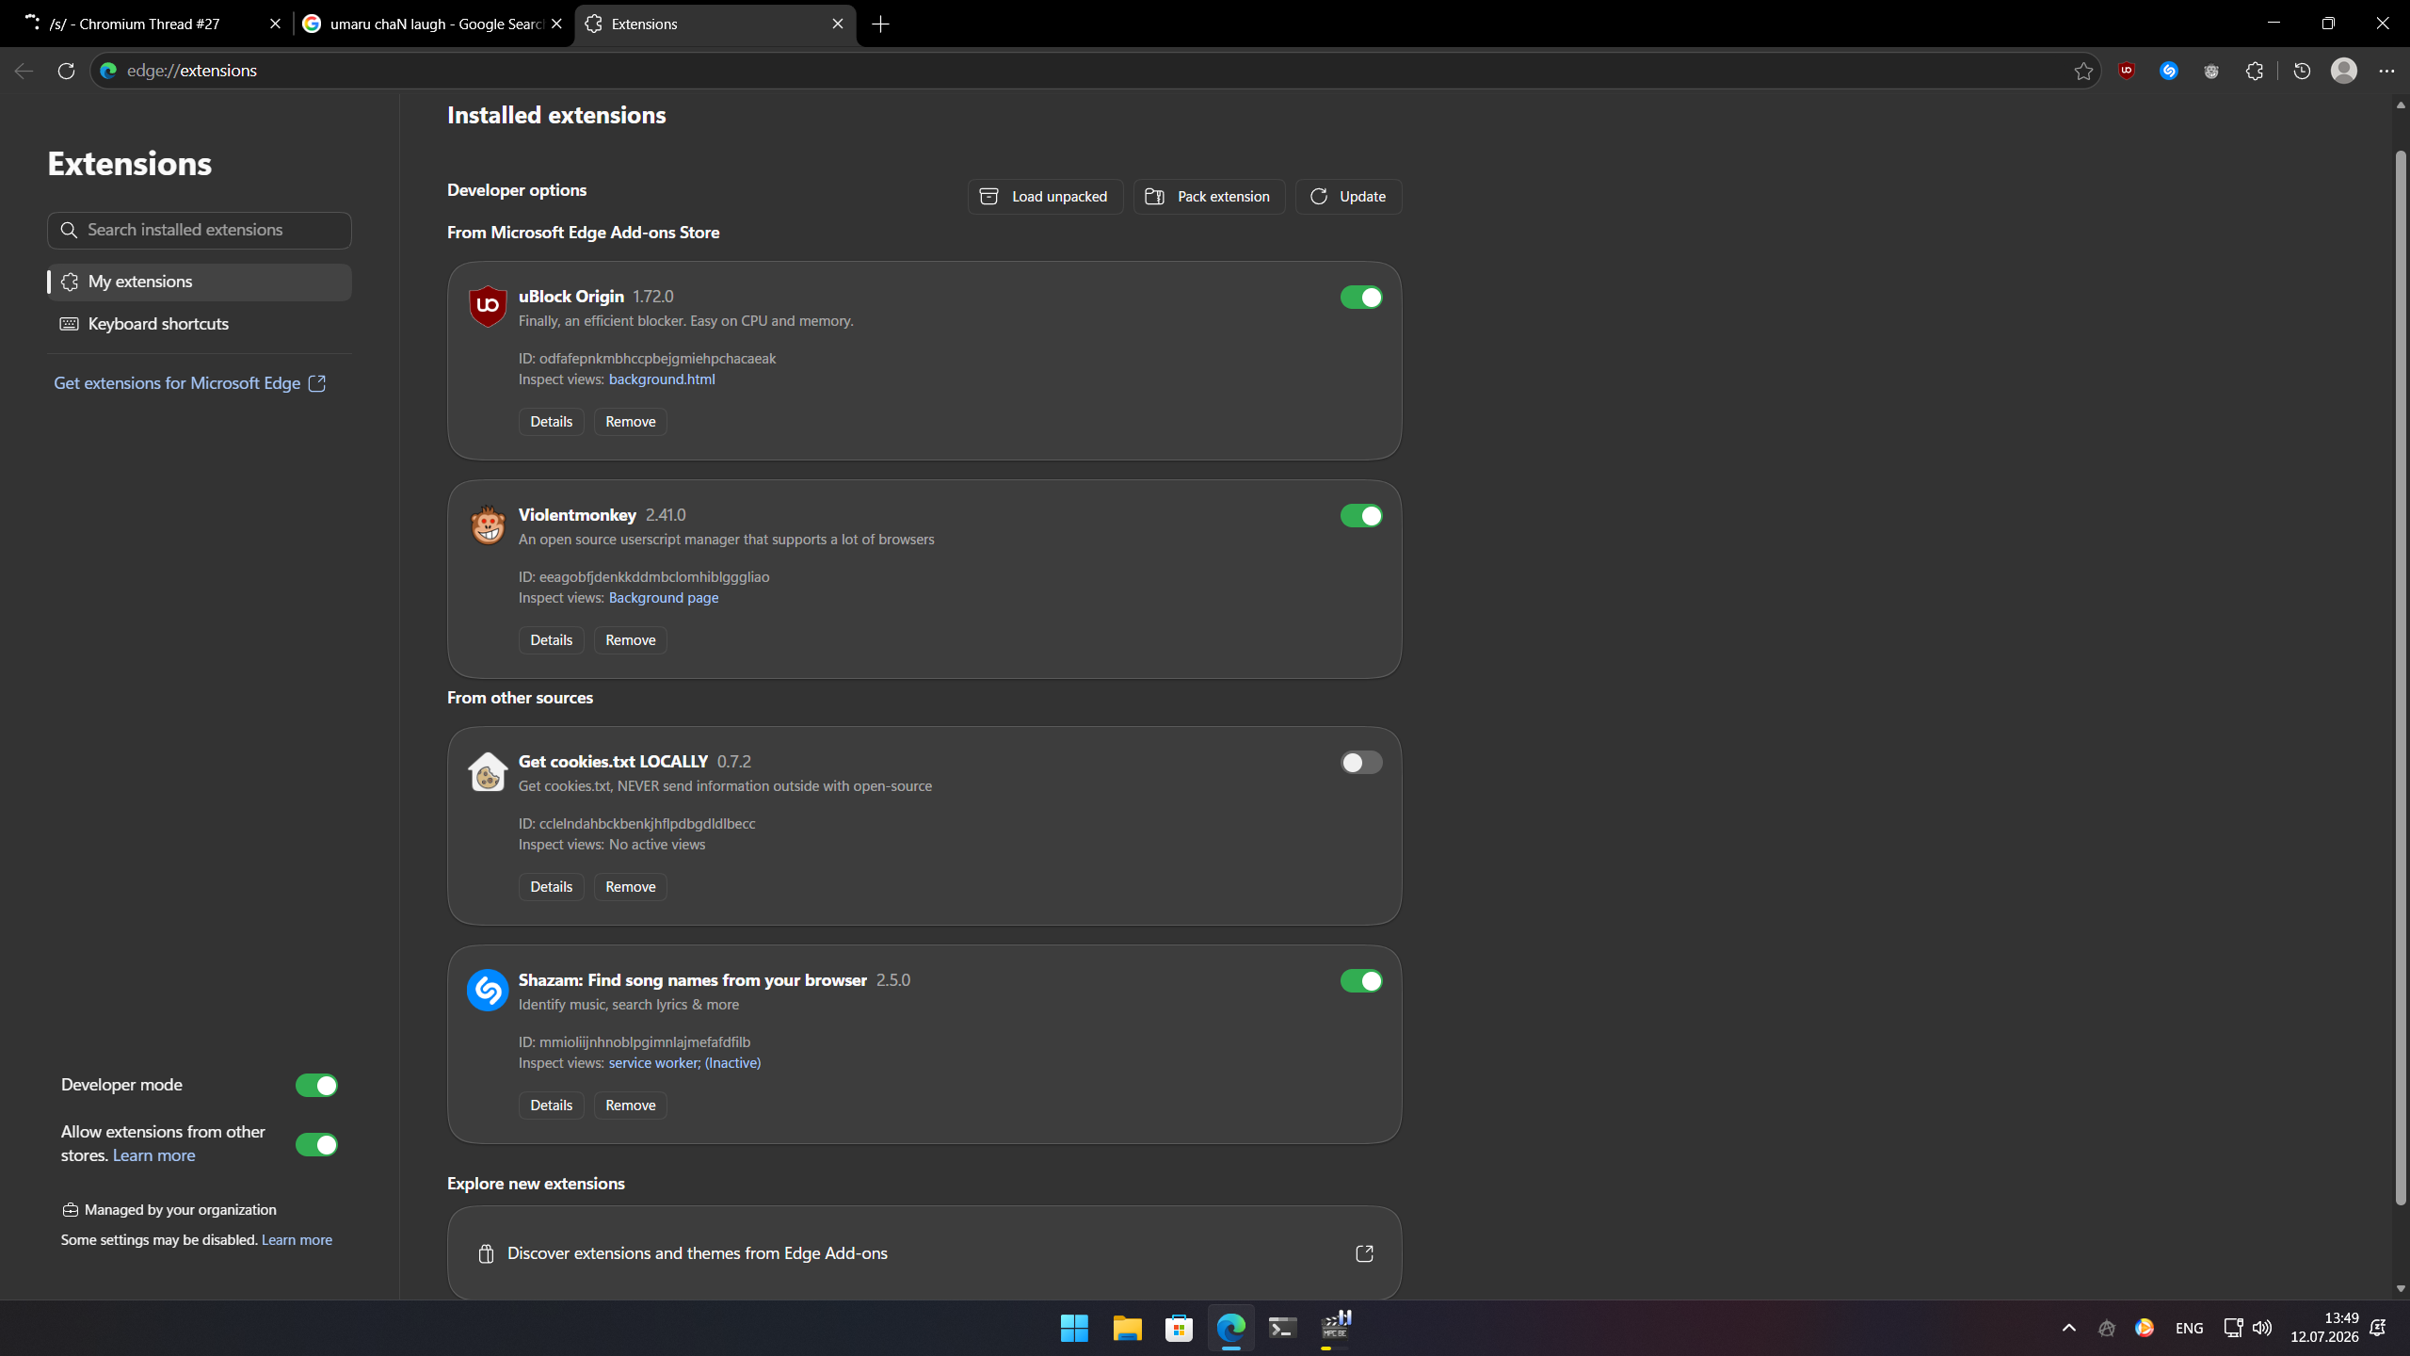Open Windows Start menu
The height and width of the screenshot is (1356, 2410).
pyautogui.click(x=1074, y=1328)
